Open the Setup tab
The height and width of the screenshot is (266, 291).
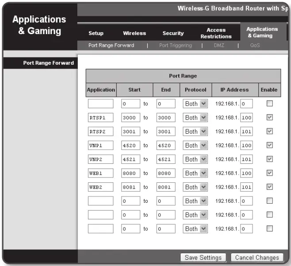[x=96, y=33]
